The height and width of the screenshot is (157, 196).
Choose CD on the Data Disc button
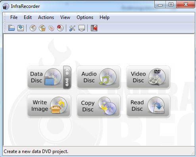[67, 72]
